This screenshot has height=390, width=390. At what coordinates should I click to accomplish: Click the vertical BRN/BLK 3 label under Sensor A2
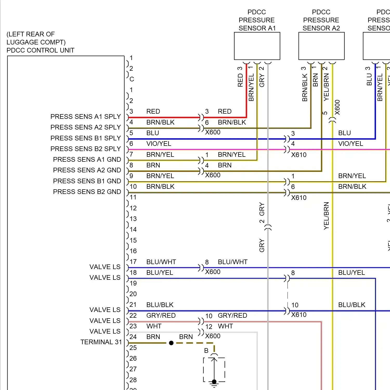click(x=305, y=84)
